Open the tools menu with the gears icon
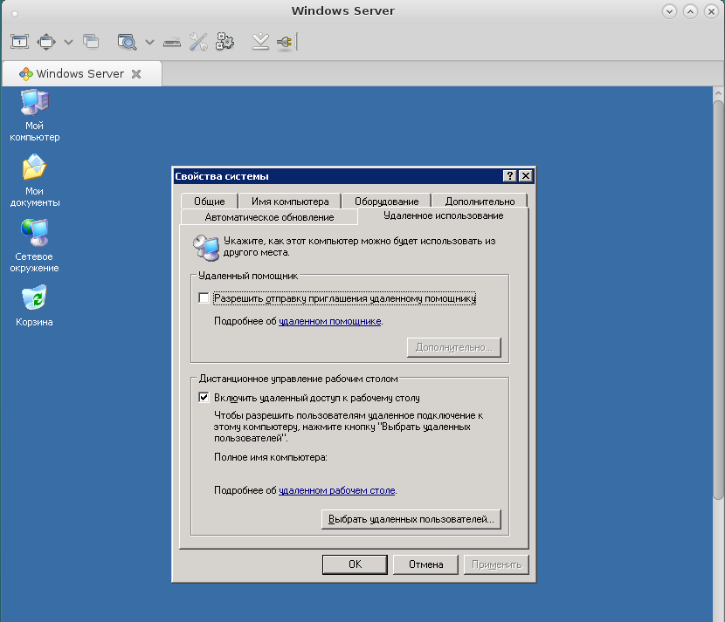 (224, 42)
